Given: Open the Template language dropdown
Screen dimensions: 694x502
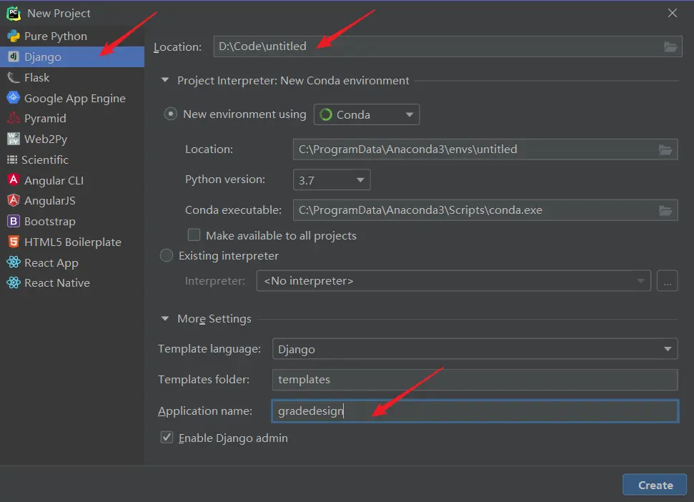Looking at the screenshot, I should pos(475,349).
